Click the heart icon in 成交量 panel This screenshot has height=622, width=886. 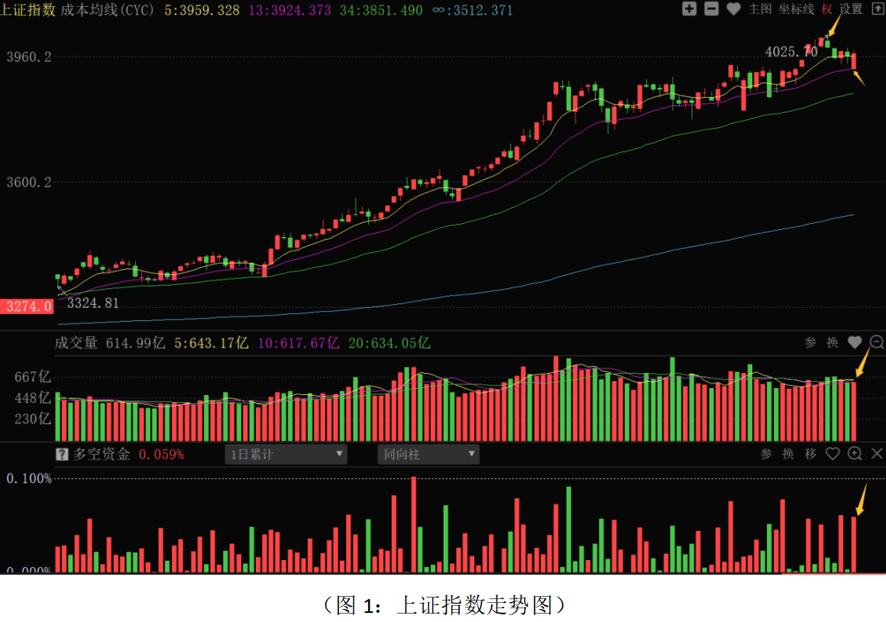[855, 342]
